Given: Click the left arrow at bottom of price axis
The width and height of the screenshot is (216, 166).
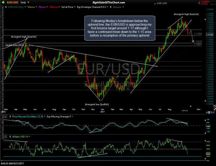Looking at the screenshot, I should click(205, 101).
